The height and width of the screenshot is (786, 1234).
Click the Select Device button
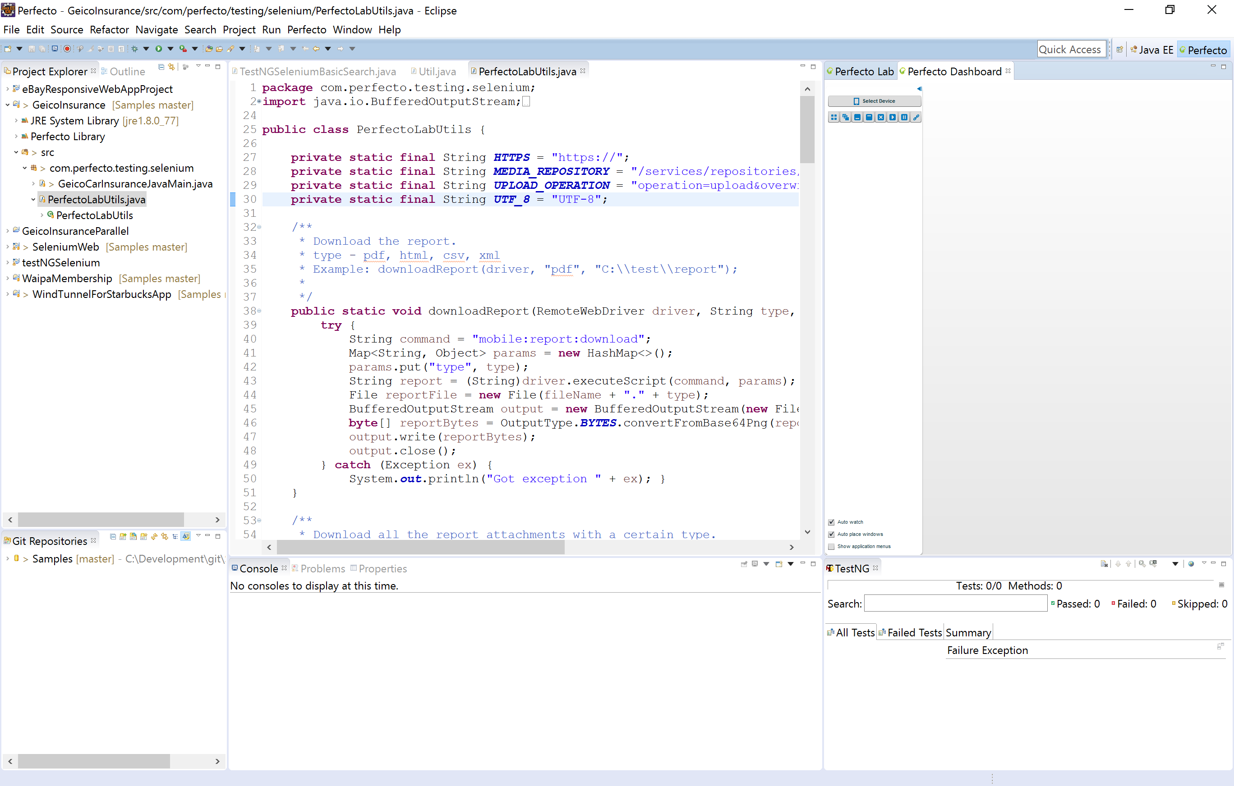point(874,101)
